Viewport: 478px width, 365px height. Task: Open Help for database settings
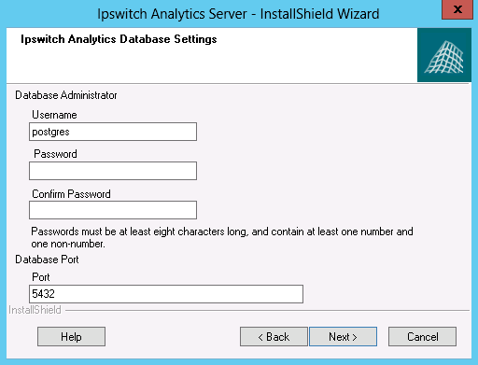click(x=71, y=337)
